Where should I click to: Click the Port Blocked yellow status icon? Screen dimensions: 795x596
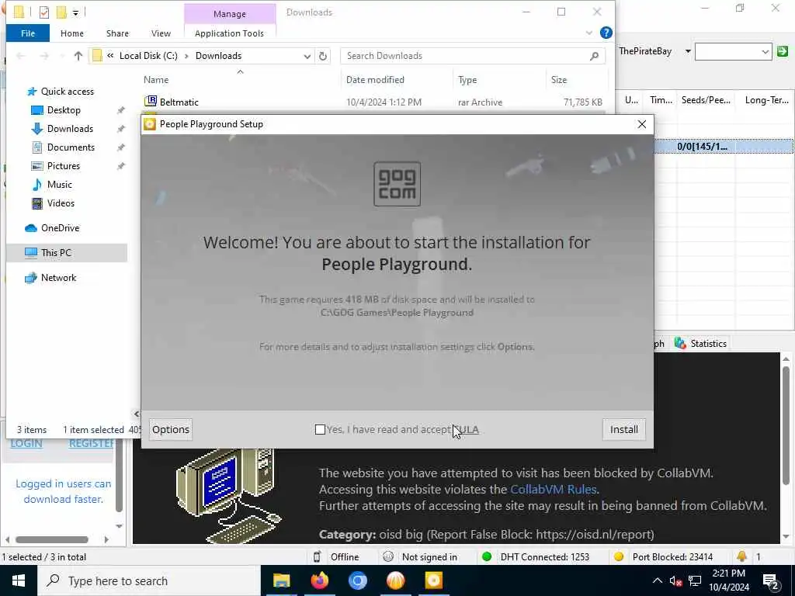[x=619, y=557]
